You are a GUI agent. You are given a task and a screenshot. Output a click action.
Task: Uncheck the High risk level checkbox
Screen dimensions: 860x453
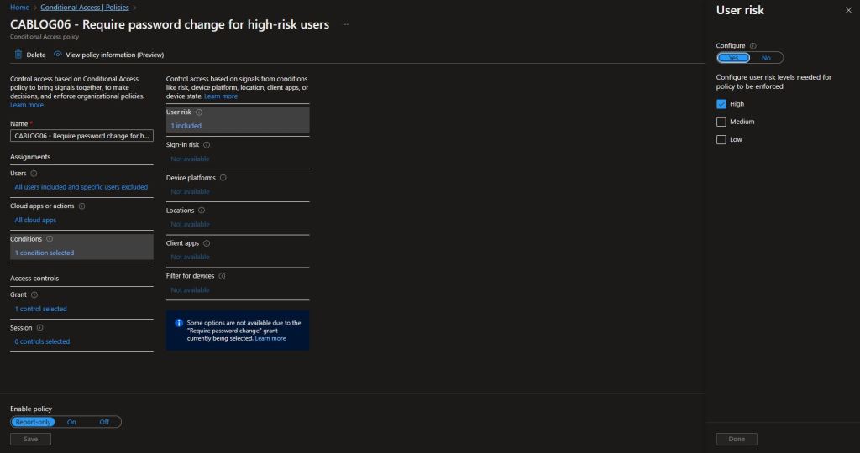[x=721, y=104]
